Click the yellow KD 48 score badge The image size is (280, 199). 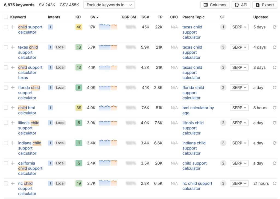[79, 27]
